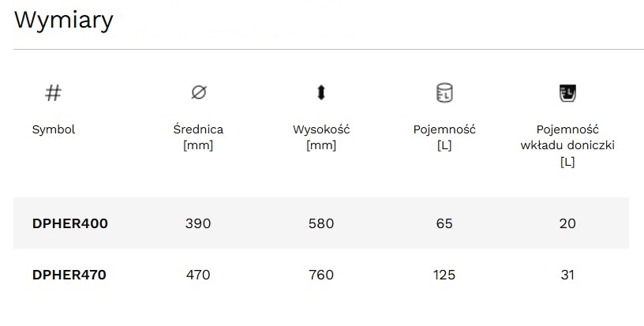This screenshot has height=326, width=644.
Task: Click height value 580
Action: pyautogui.click(x=321, y=223)
